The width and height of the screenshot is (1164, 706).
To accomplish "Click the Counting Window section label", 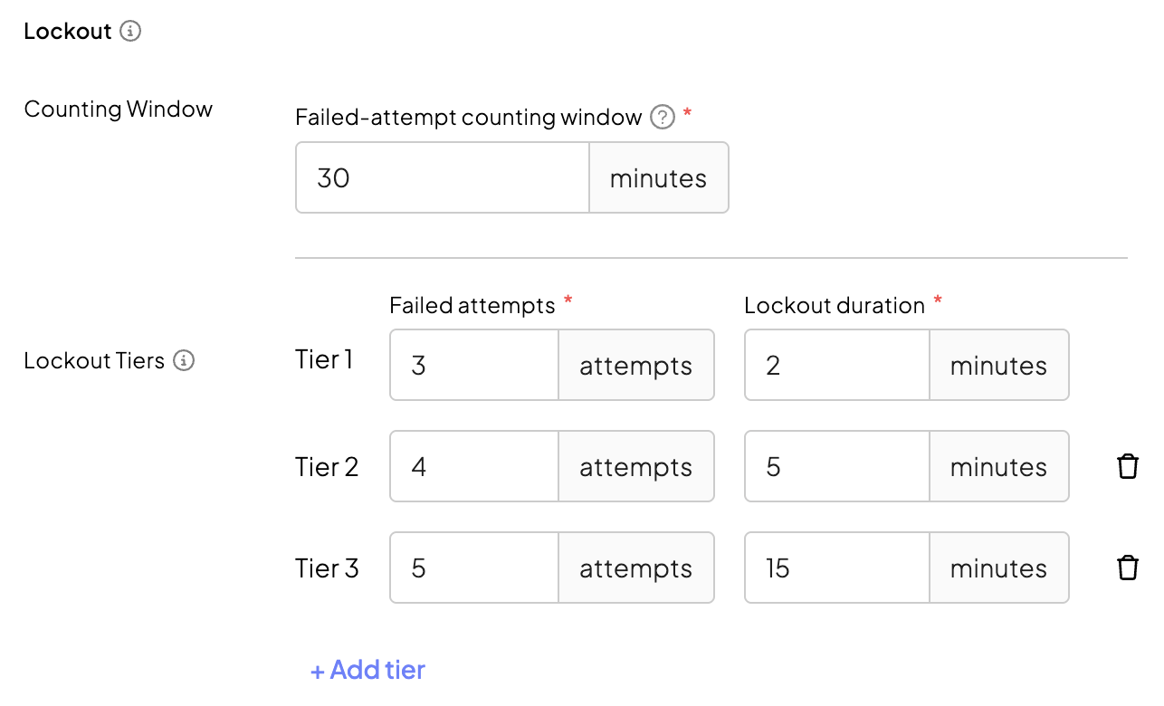I will [119, 110].
